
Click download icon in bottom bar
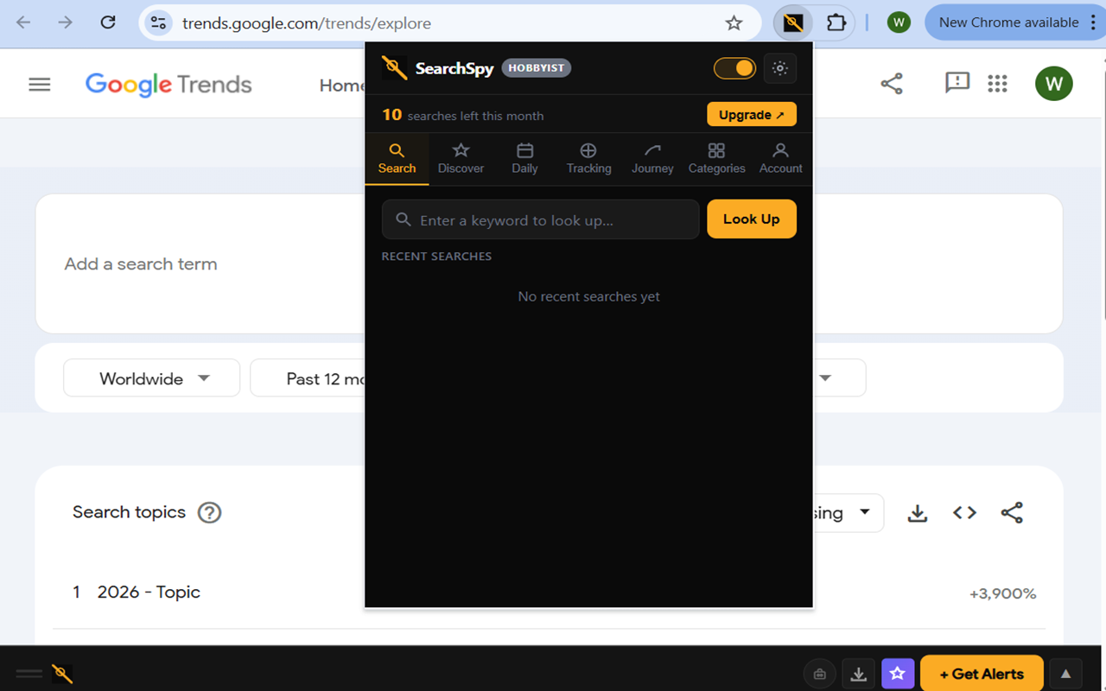858,674
